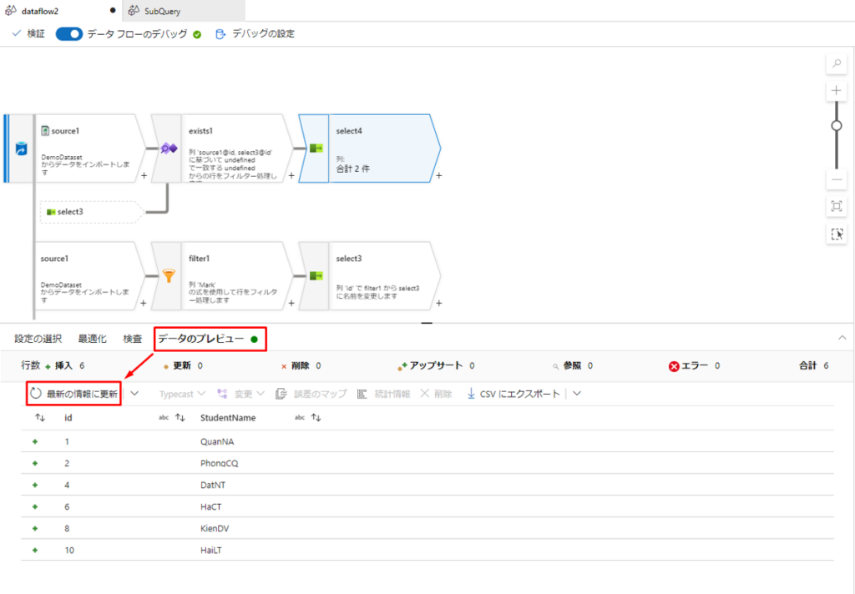Toggle the data flow debug switch
Image resolution: width=855 pixels, height=594 pixels.
tap(69, 33)
